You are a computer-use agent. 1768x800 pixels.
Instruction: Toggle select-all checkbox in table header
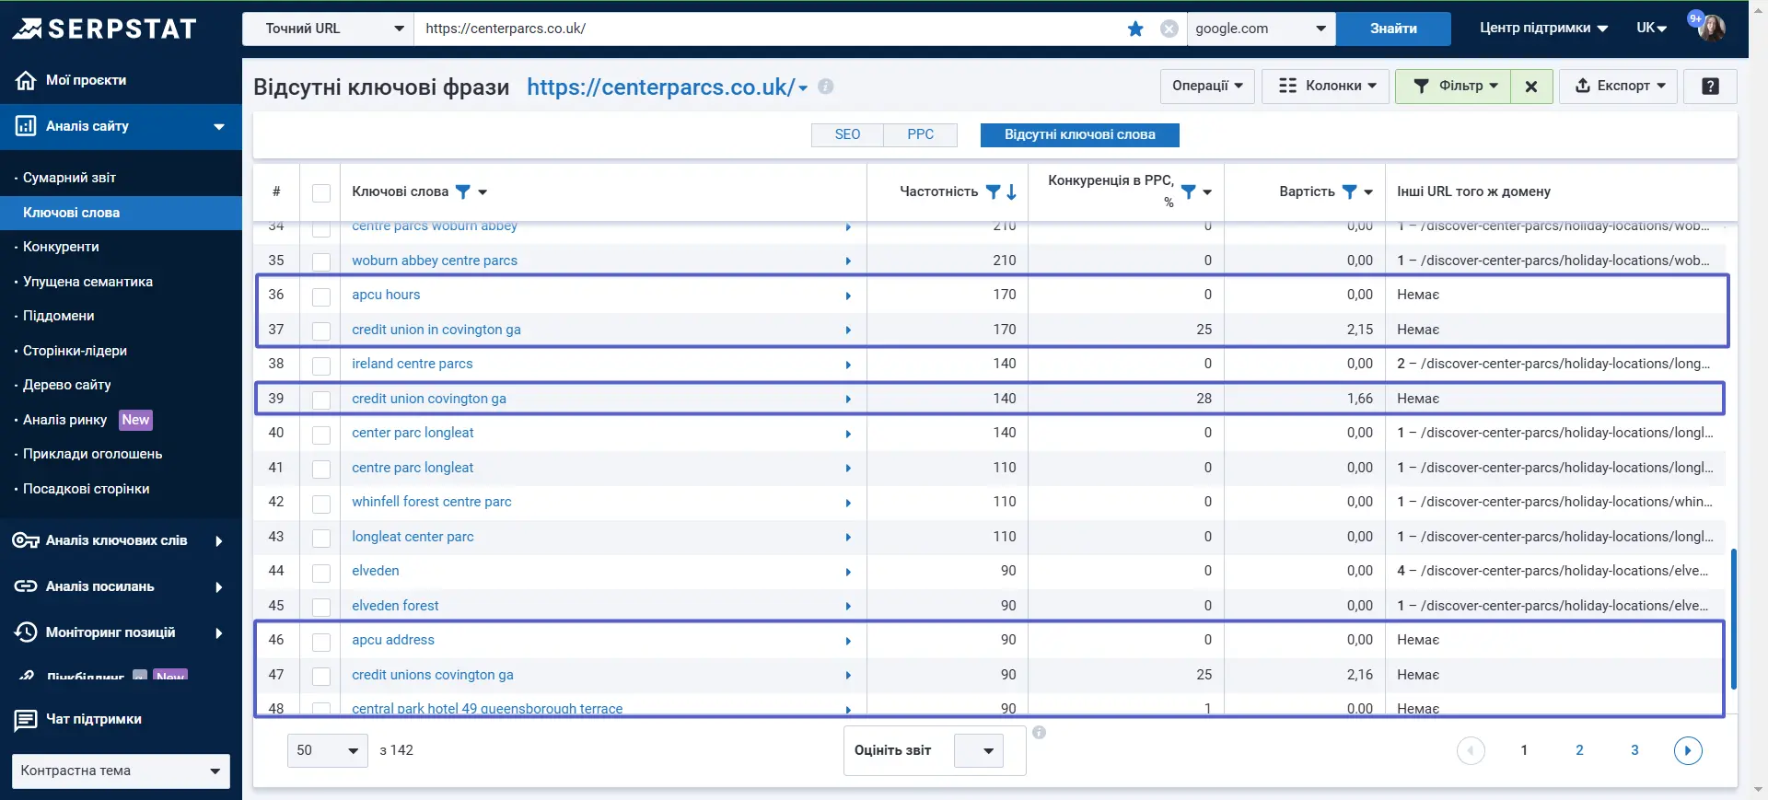[x=321, y=192]
